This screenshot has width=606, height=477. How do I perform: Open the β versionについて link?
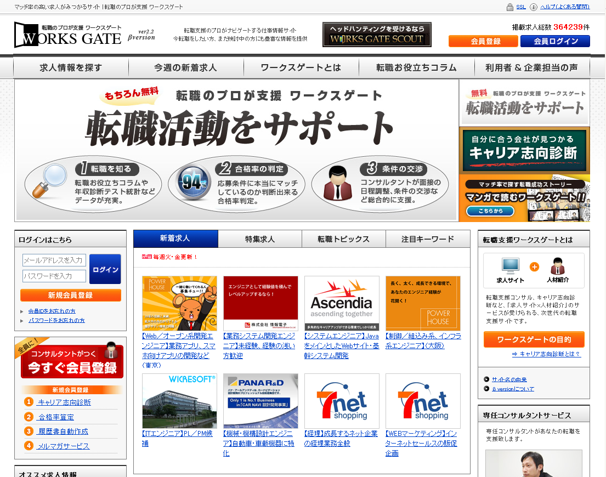(513, 389)
